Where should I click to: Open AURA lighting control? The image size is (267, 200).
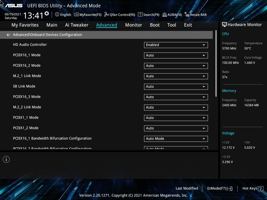tap(172, 15)
